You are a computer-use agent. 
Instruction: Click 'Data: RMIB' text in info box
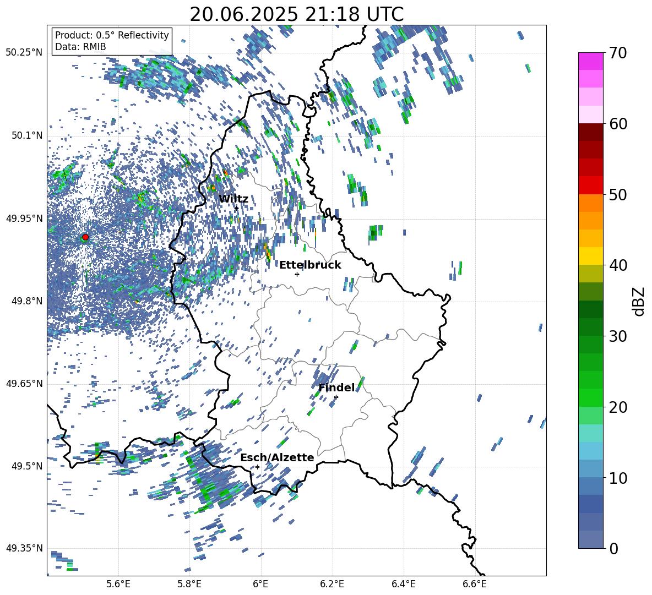click(x=80, y=47)
